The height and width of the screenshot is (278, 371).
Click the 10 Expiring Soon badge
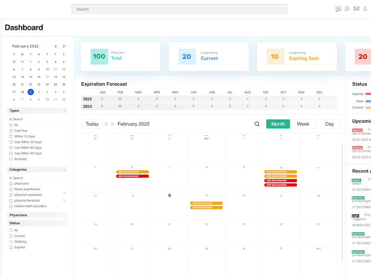tap(275, 57)
